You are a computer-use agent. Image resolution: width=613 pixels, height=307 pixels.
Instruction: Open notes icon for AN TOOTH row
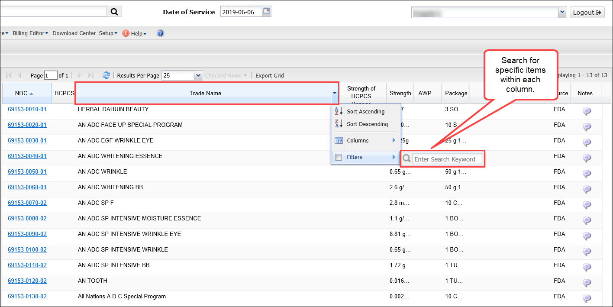(x=587, y=283)
